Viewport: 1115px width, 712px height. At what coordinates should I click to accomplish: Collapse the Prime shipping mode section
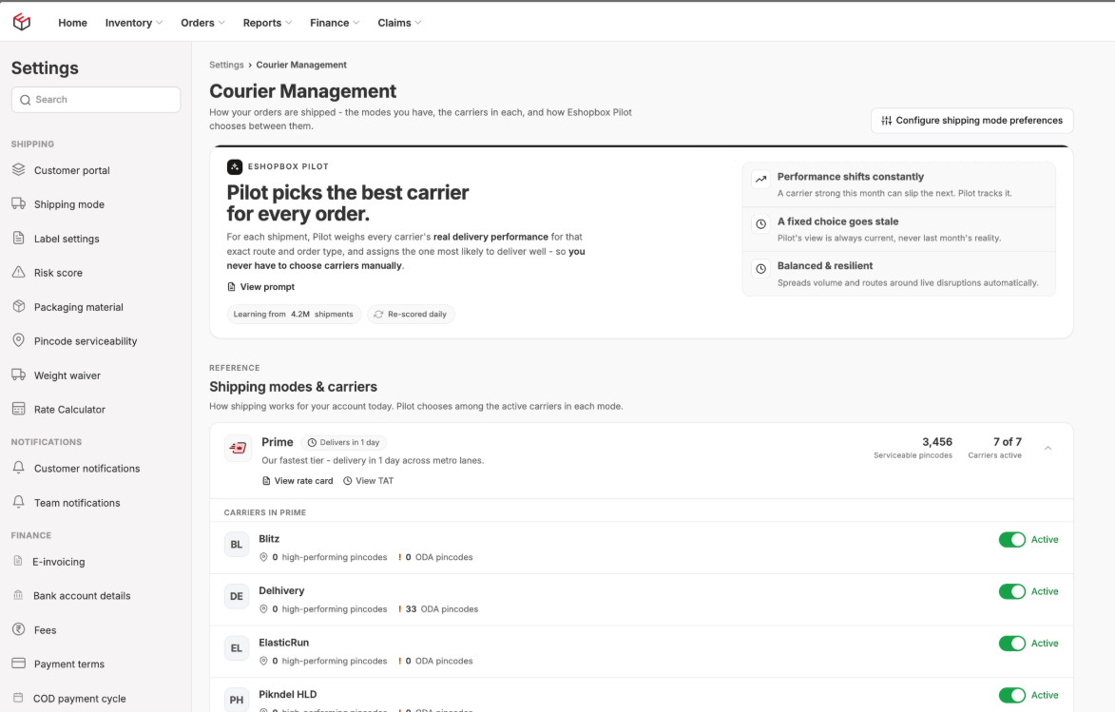click(x=1048, y=448)
